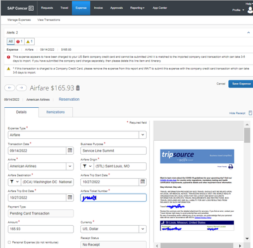The height and width of the screenshot is (248, 253).
Task: Filter alerts to show errors only
Action: pos(20,41)
